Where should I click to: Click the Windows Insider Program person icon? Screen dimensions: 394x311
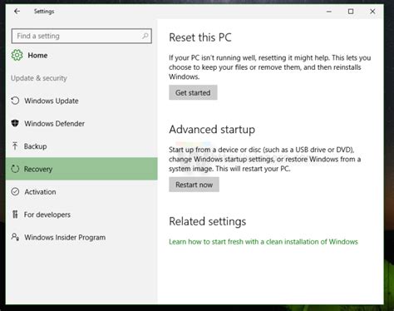pos(15,237)
